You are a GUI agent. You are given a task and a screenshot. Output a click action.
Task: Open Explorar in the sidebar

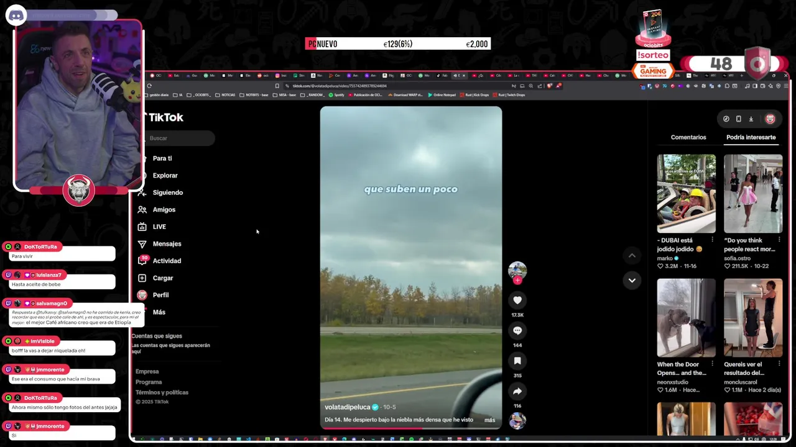coord(165,176)
